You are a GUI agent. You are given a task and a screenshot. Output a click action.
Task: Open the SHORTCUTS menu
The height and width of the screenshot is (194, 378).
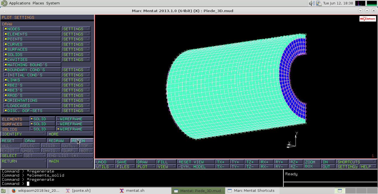click(356, 162)
